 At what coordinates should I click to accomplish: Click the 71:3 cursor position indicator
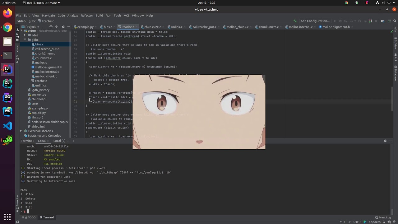click(342, 222)
